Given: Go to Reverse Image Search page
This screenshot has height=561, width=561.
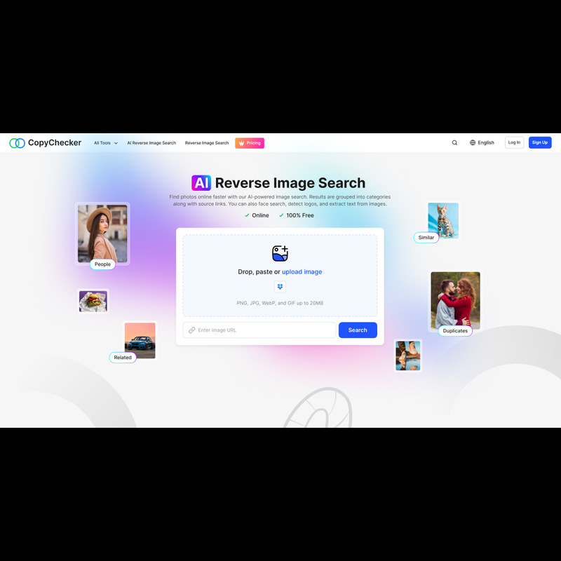Looking at the screenshot, I should tap(207, 143).
